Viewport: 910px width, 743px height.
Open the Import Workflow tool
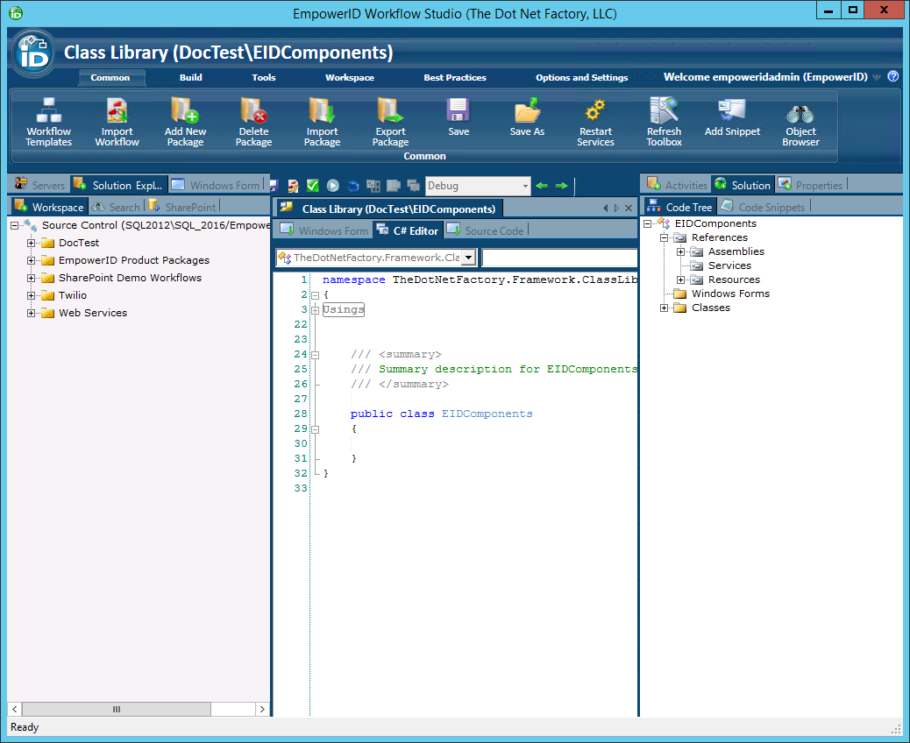(117, 111)
